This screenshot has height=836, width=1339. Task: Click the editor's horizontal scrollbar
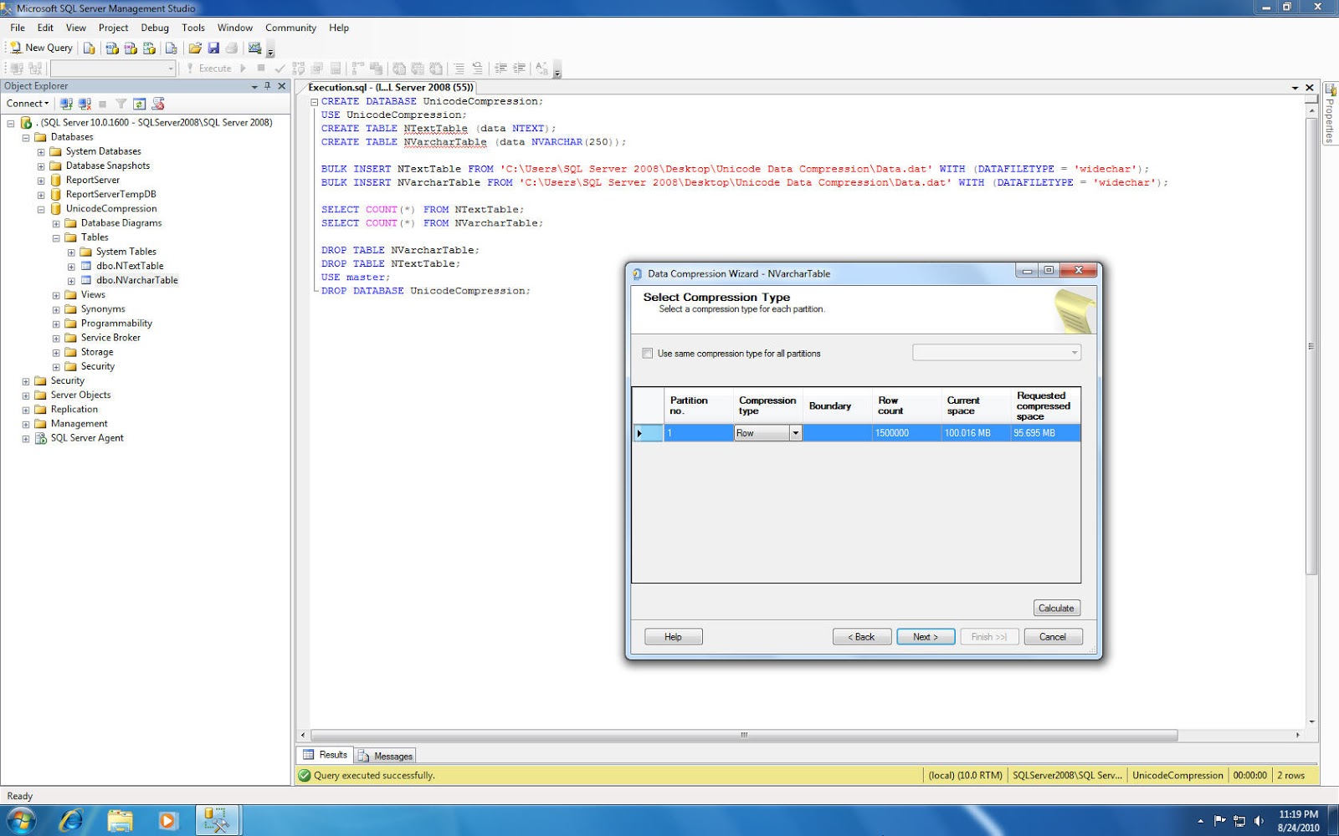point(744,736)
